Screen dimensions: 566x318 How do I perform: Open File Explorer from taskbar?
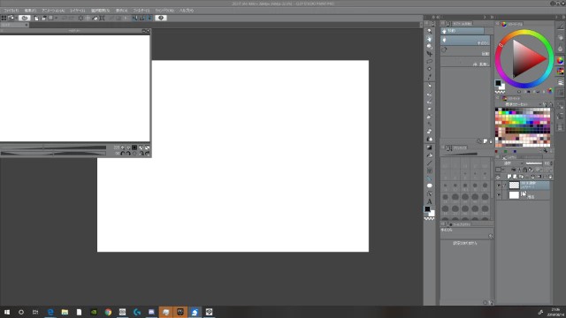[x=65, y=312]
